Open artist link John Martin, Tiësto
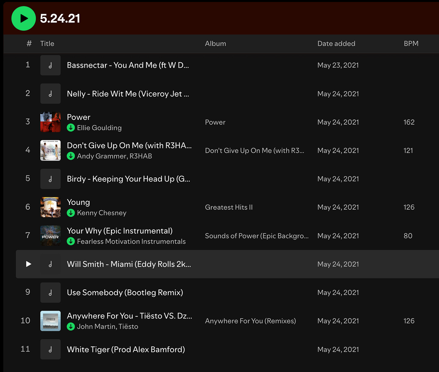 point(108,327)
